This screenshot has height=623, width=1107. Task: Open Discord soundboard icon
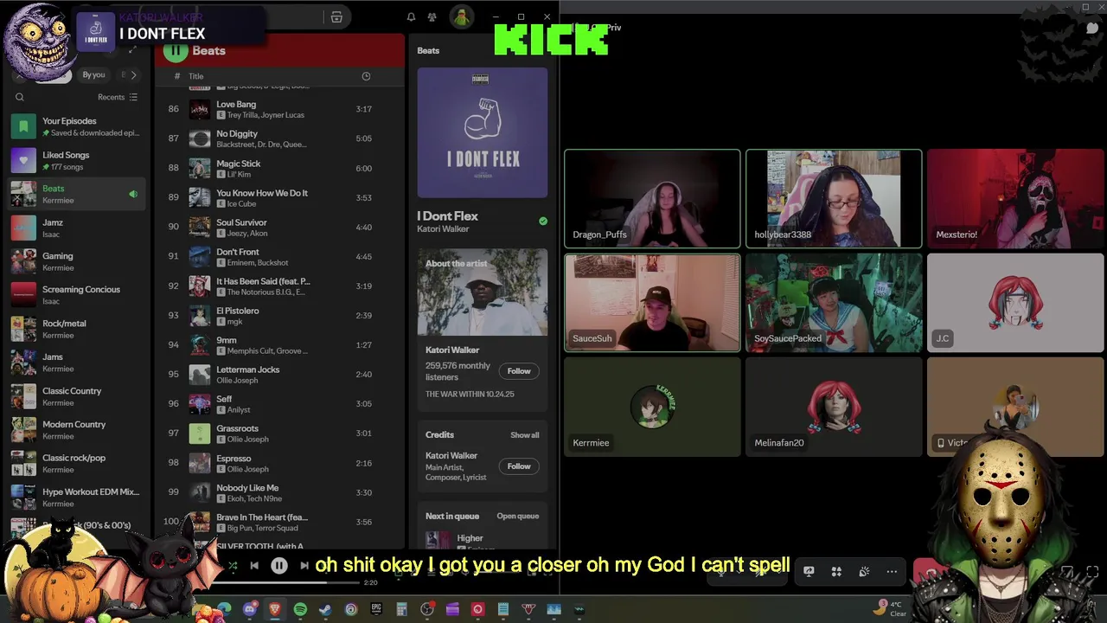[864, 571]
